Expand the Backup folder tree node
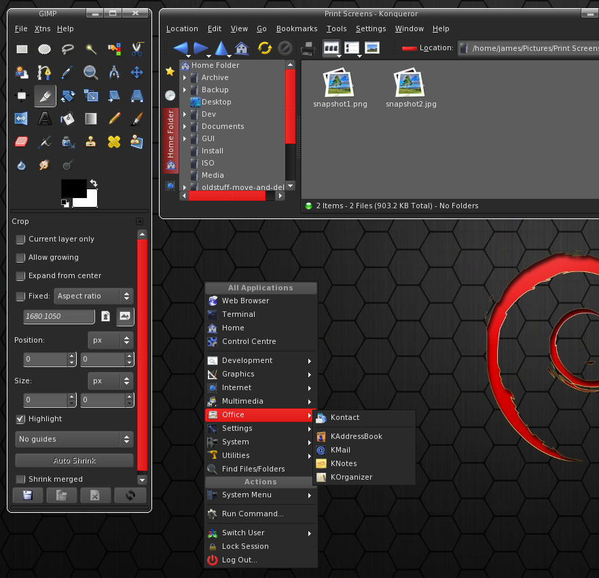599x578 pixels. (x=185, y=90)
